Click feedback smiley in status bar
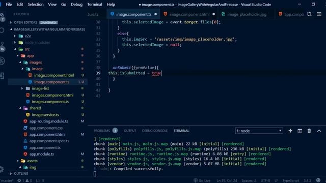Viewport: 326px width, 183px height. [x=318, y=180]
